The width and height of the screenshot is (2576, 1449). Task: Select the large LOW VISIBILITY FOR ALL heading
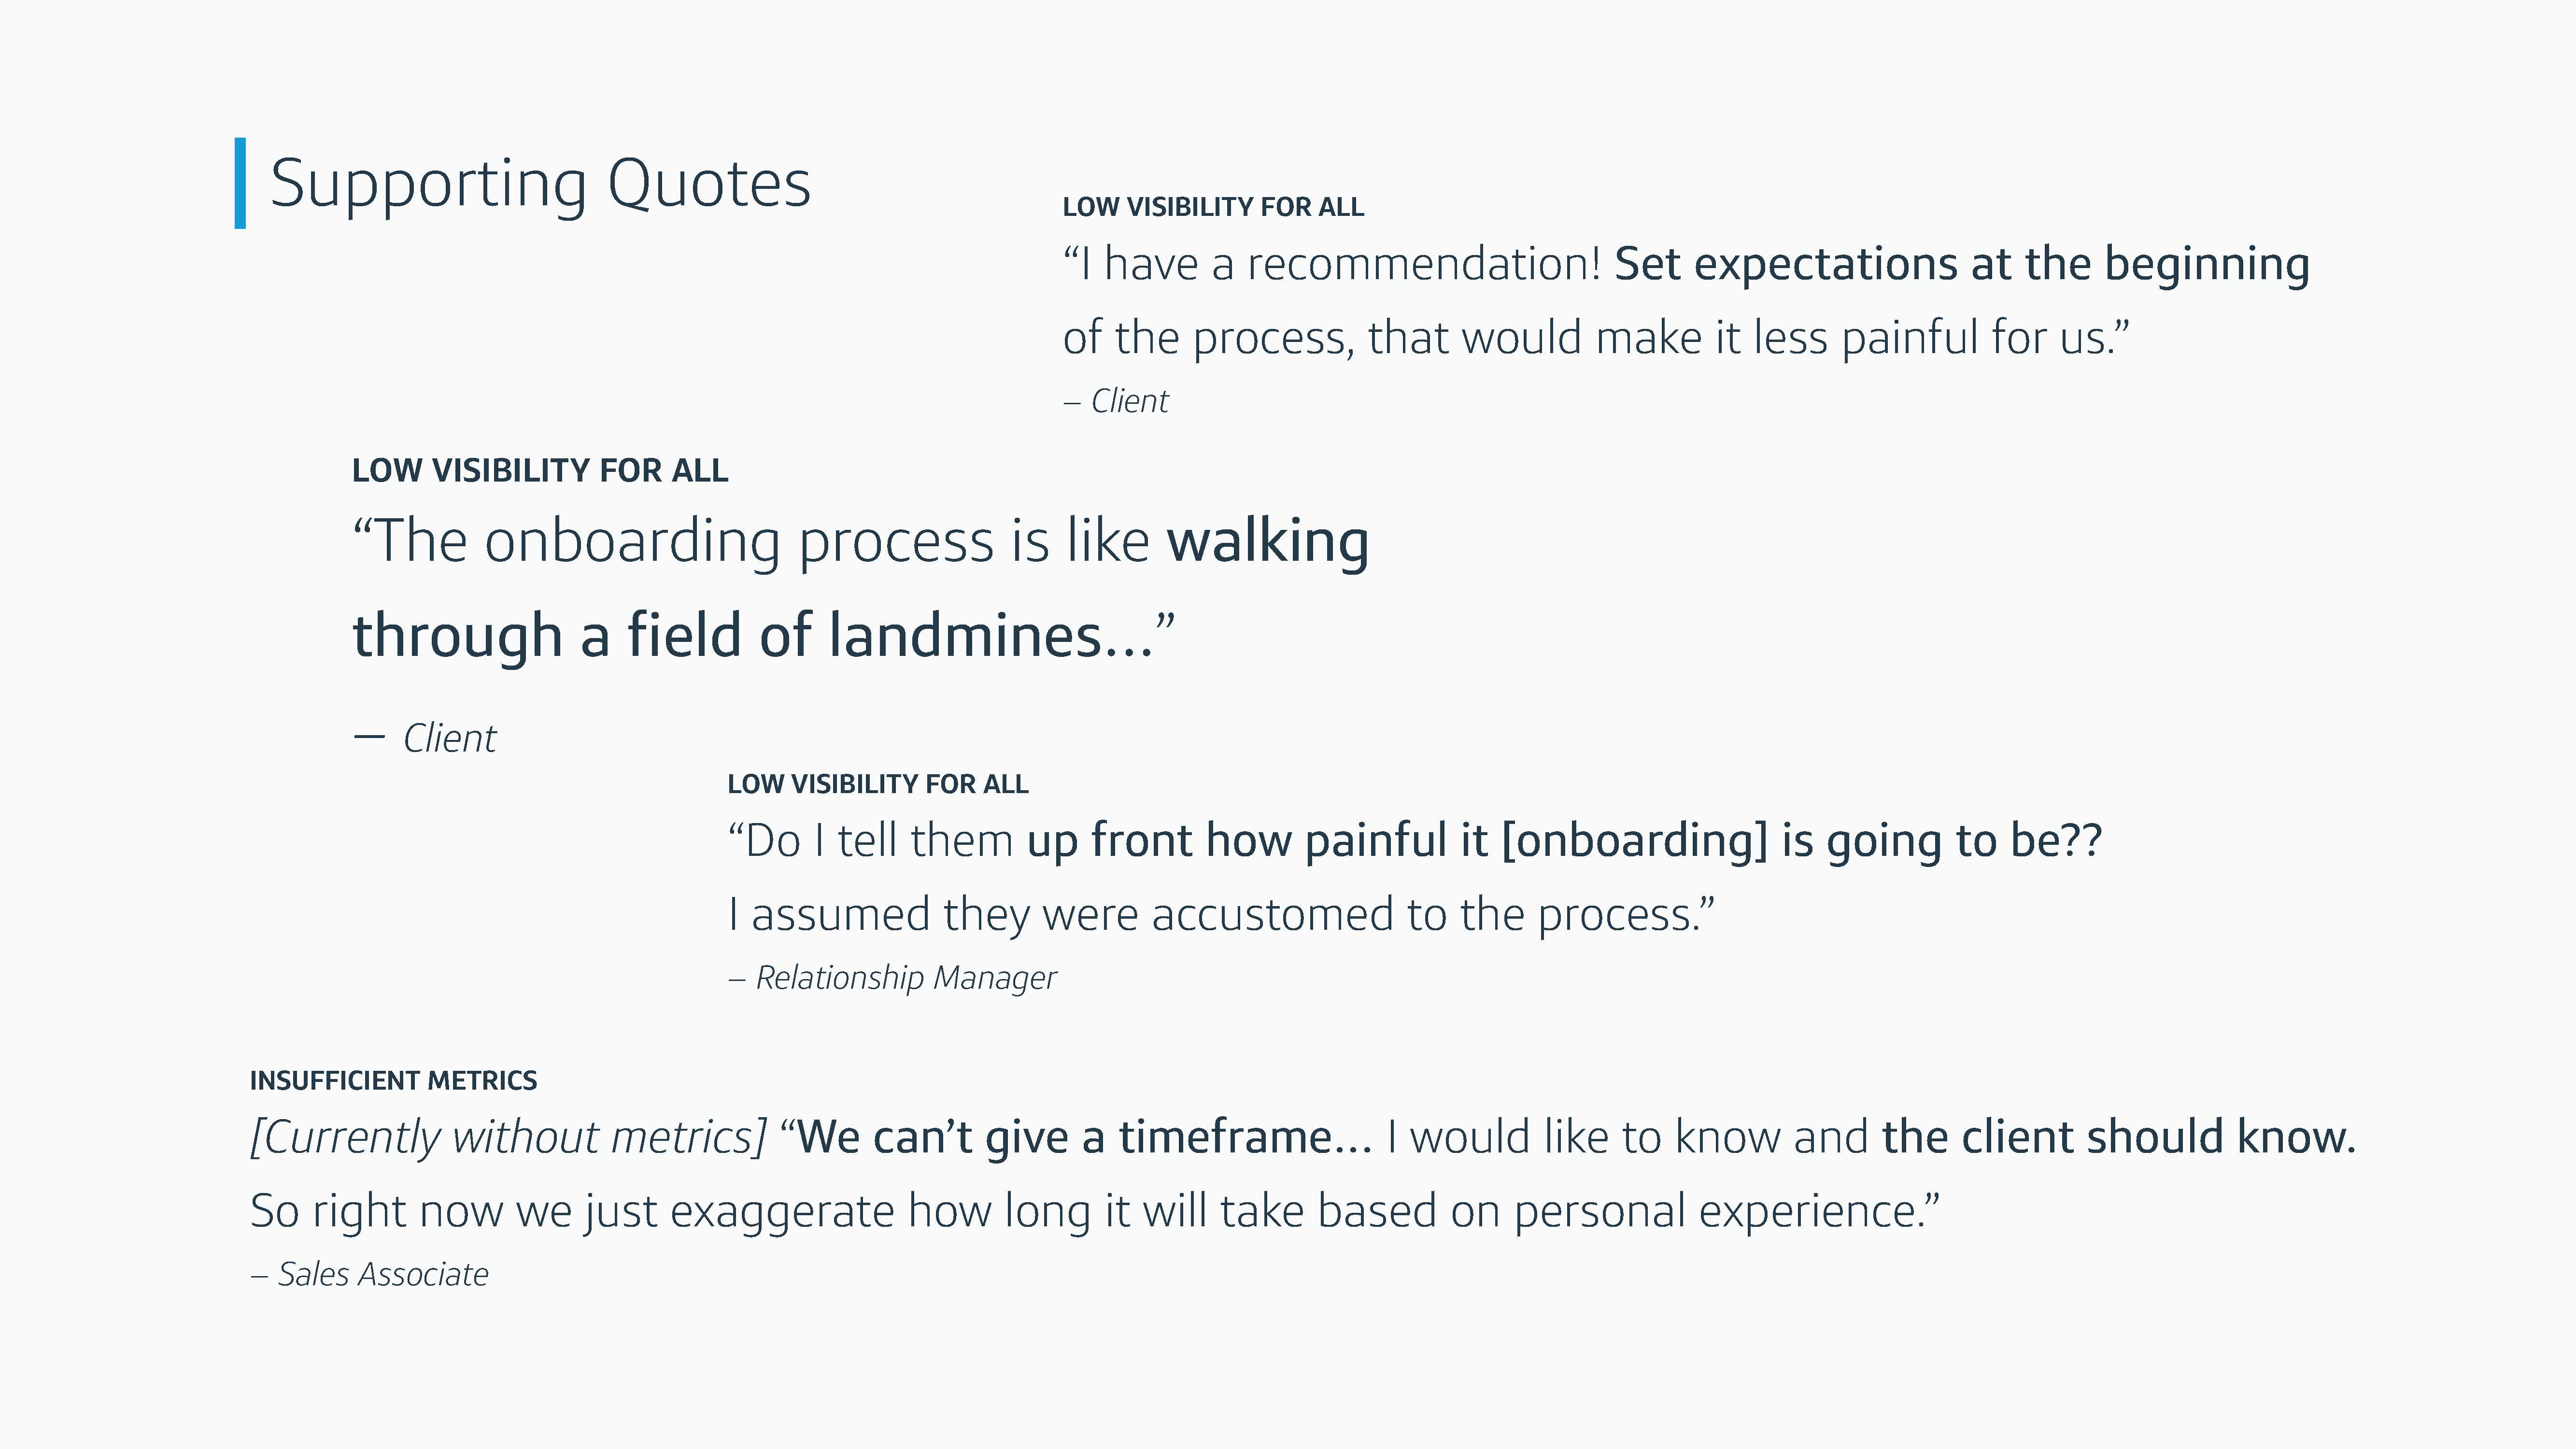(540, 470)
